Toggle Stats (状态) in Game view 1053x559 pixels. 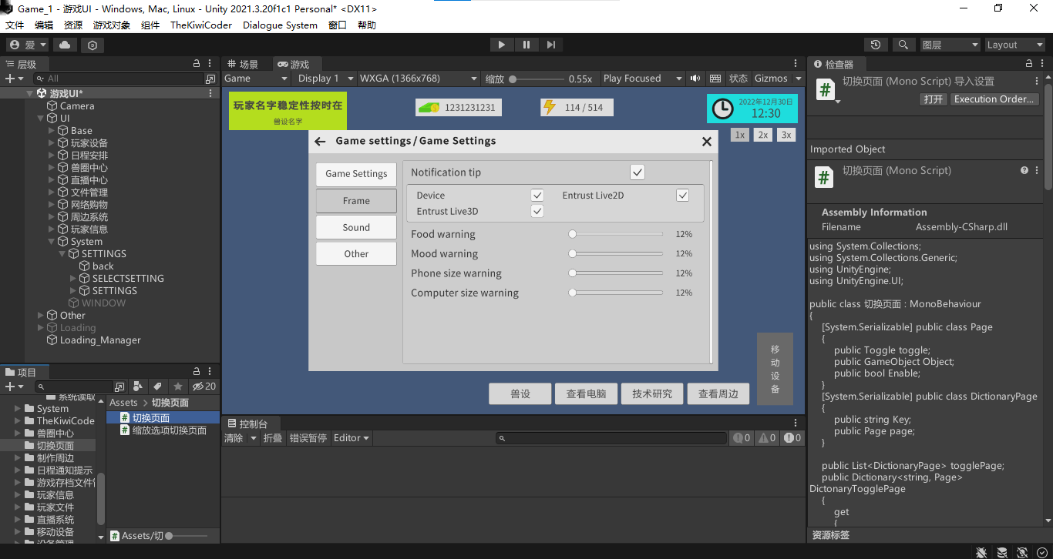[x=738, y=79]
